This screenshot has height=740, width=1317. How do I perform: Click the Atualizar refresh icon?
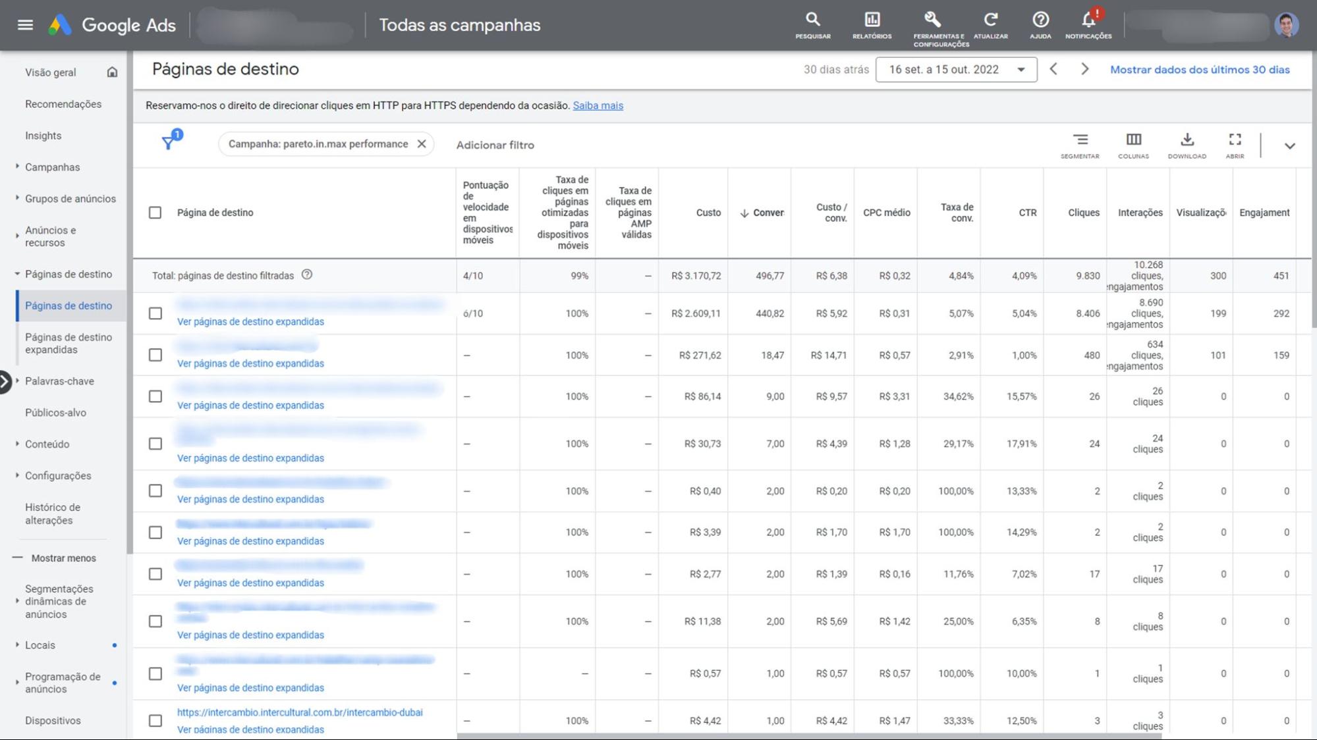coord(990,20)
